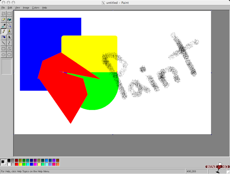Screen dimensions: 230x174
Task: Select the Fill With Color tool
Action: point(9,19)
